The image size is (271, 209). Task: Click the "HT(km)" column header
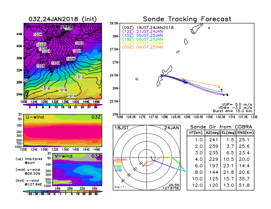pos(196,133)
